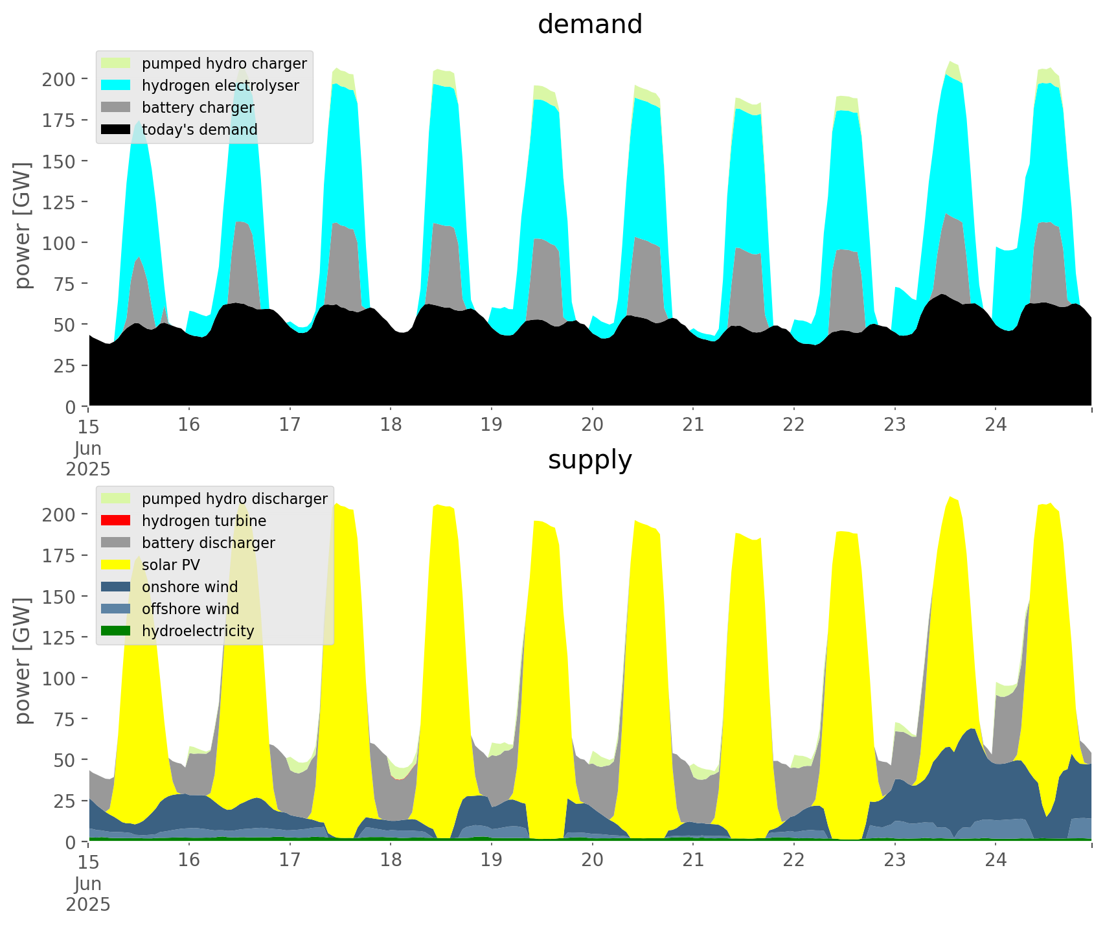Click the 100 y-axis tick on the supply chart
Viewport: 1105px width, 927px height.
click(58, 678)
